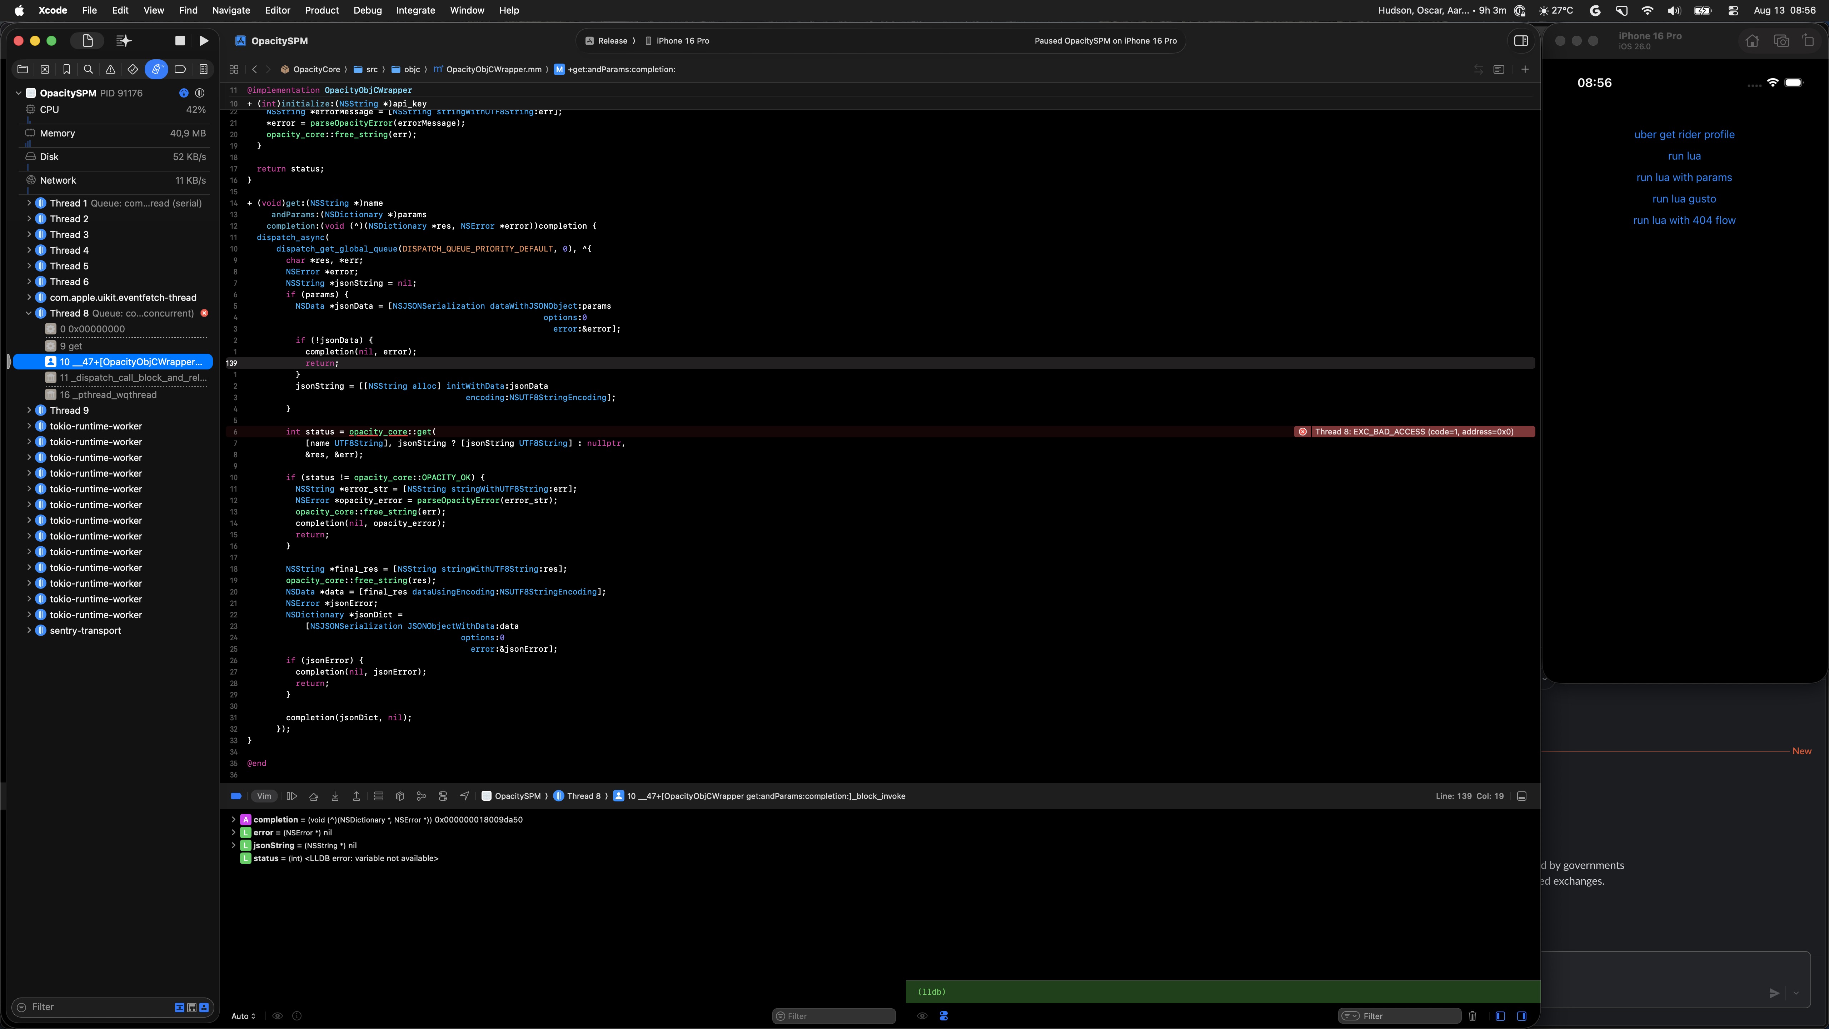Expand the jsonString variable
The image size is (1829, 1029).
(233, 846)
